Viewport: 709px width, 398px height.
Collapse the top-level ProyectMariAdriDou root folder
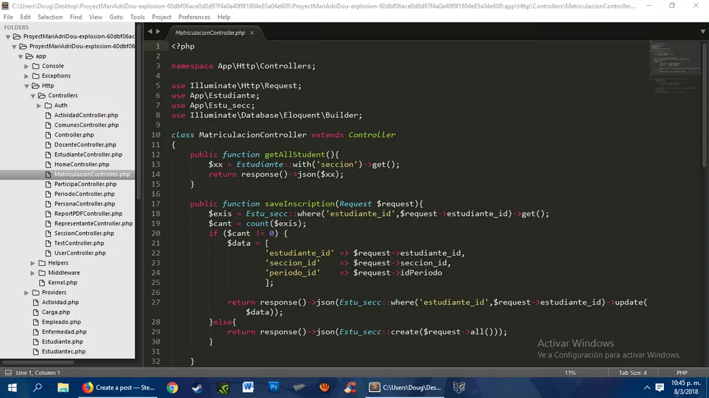pos(8,37)
